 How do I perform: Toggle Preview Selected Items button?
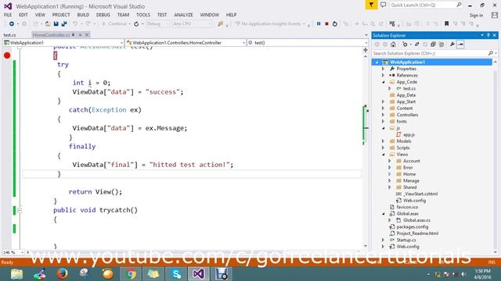[x=460, y=44]
